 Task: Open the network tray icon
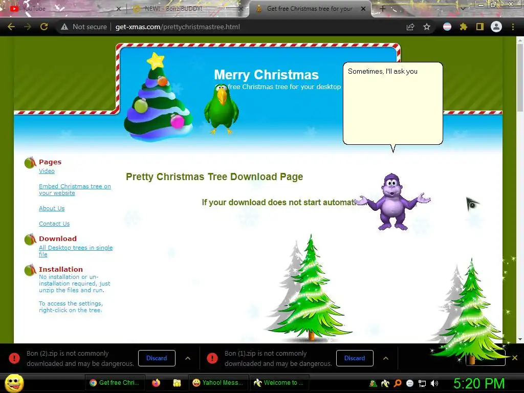(422, 383)
